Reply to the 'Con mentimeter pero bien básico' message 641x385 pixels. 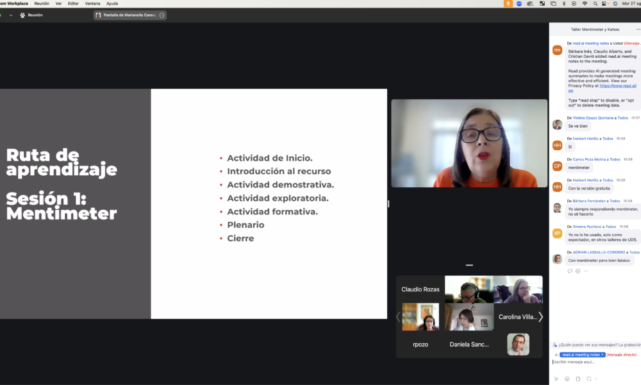point(570,271)
